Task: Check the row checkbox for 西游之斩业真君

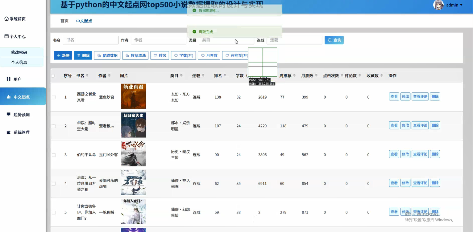Action: 54,97
